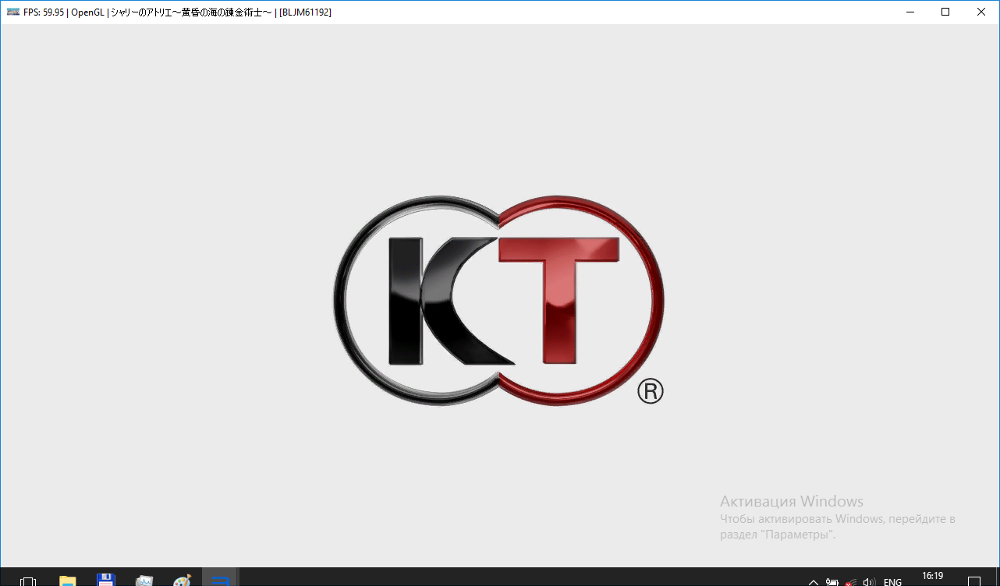Click the KT Koei Tecmo logo splash

pos(499,300)
